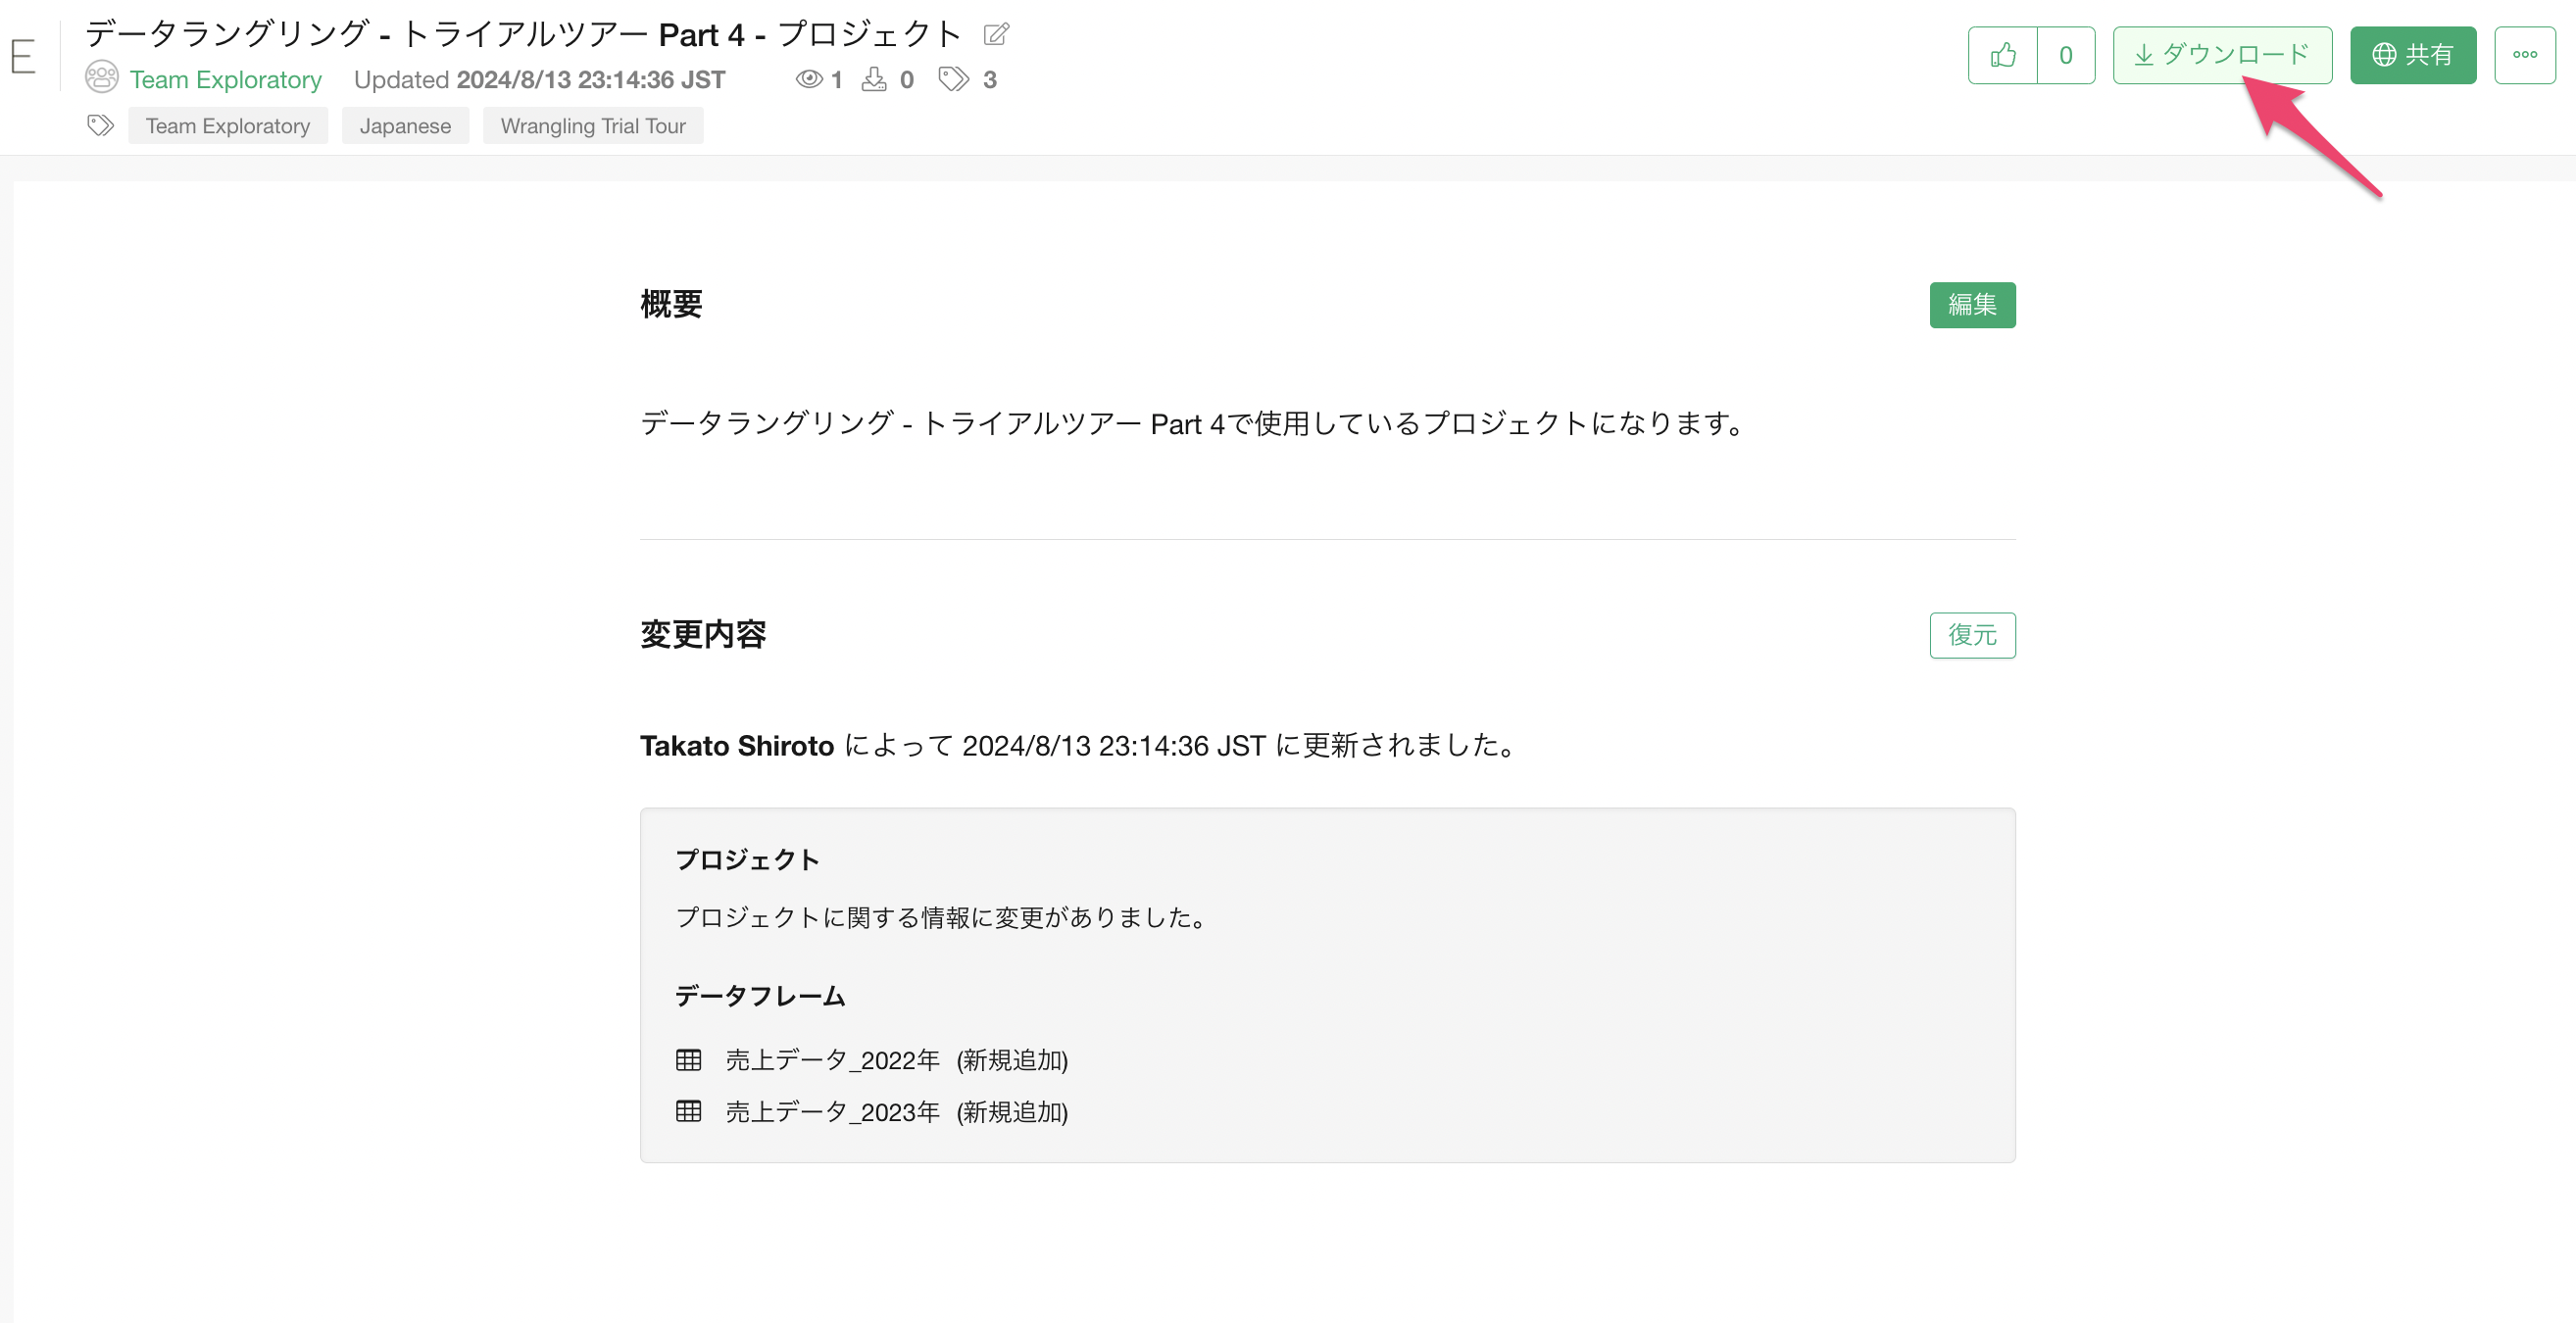This screenshot has height=1323, width=2576.
Task: Click the tag icon beside tag list
Action: tap(100, 125)
